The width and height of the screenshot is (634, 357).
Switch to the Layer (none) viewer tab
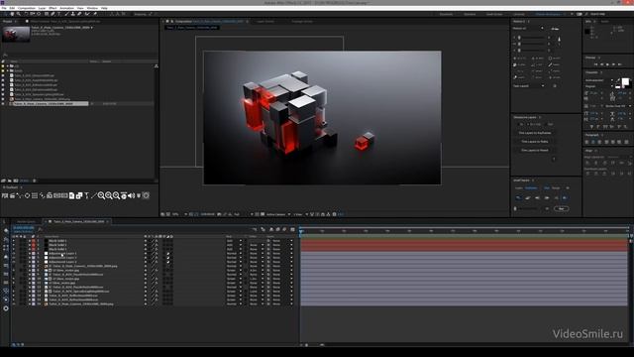[x=264, y=22]
